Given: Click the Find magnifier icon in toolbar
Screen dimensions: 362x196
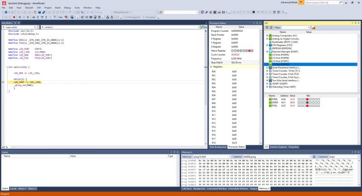Looking at the screenshot, I should (x=82, y=12).
